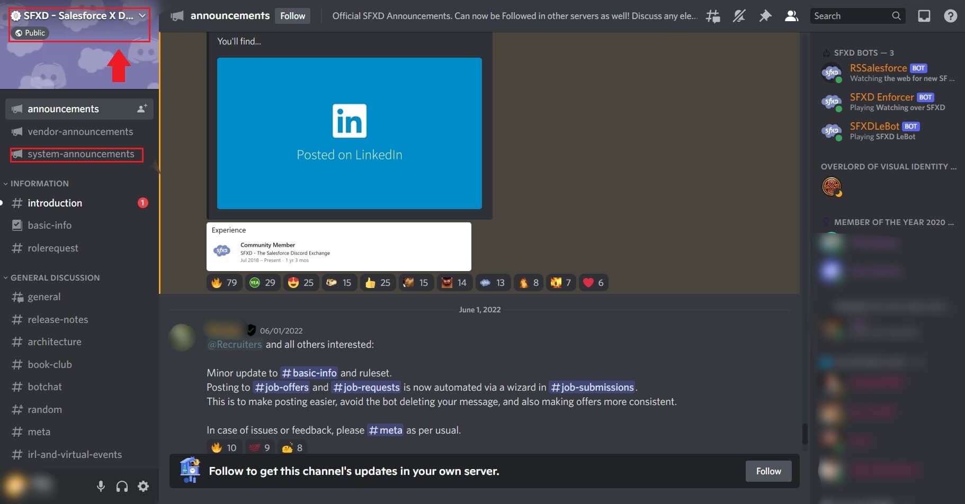Open the Help question mark icon

point(950,16)
